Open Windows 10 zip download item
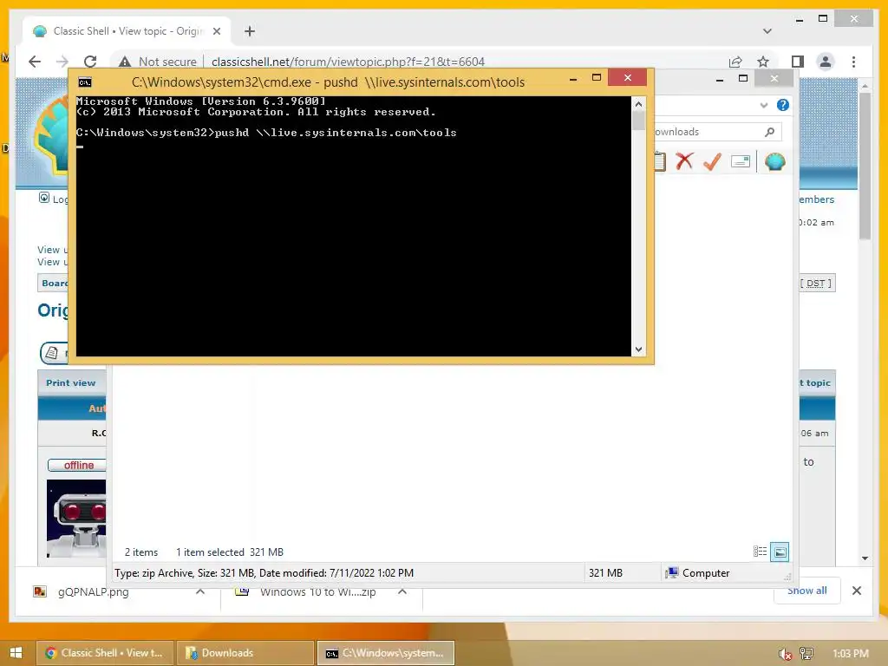This screenshot has height=666, width=888. [306, 591]
